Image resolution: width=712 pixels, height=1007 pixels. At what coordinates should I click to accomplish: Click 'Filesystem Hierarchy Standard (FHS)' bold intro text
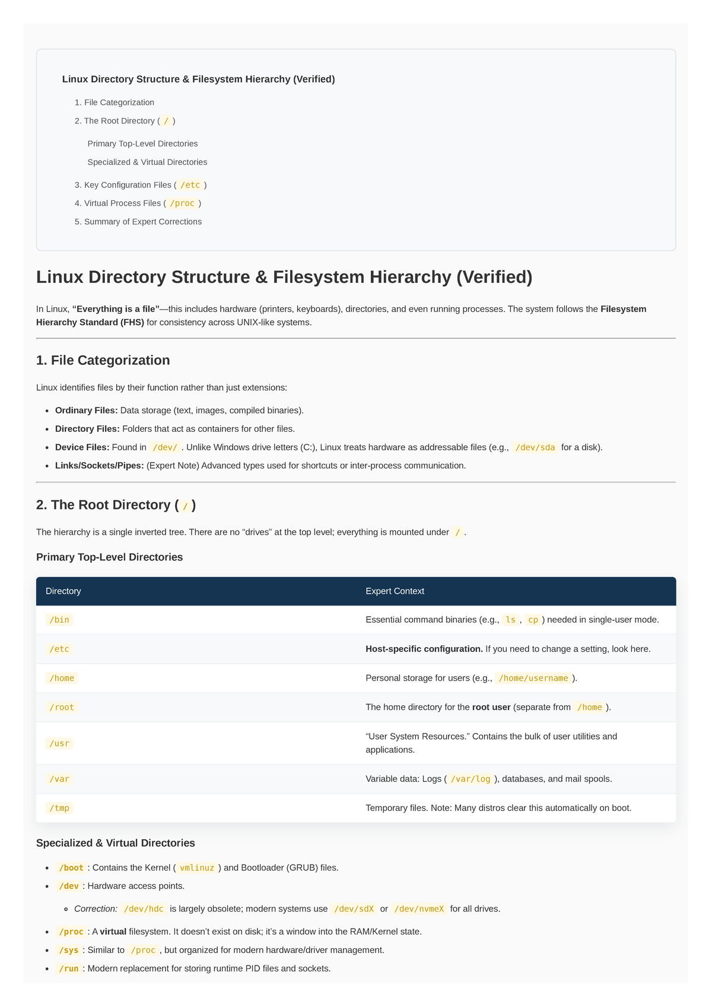click(341, 316)
